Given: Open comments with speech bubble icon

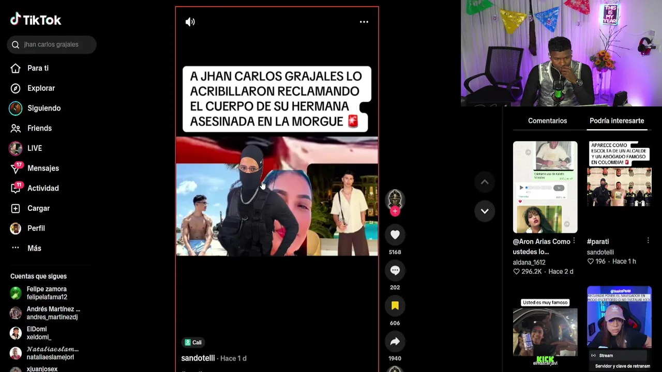Looking at the screenshot, I should [x=395, y=270].
